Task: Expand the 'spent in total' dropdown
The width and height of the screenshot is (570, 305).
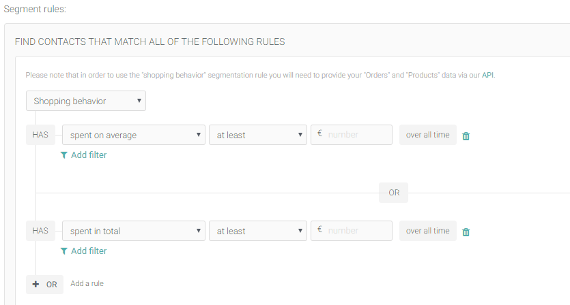Action: pyautogui.click(x=134, y=231)
